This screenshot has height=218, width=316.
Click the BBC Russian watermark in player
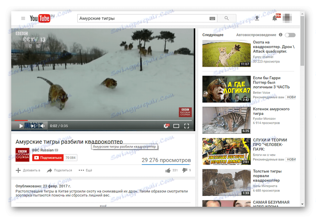pos(185,112)
